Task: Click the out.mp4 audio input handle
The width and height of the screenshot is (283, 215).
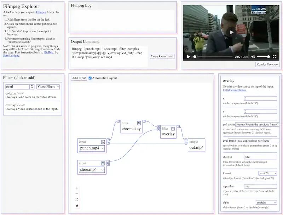Action: 186,143
